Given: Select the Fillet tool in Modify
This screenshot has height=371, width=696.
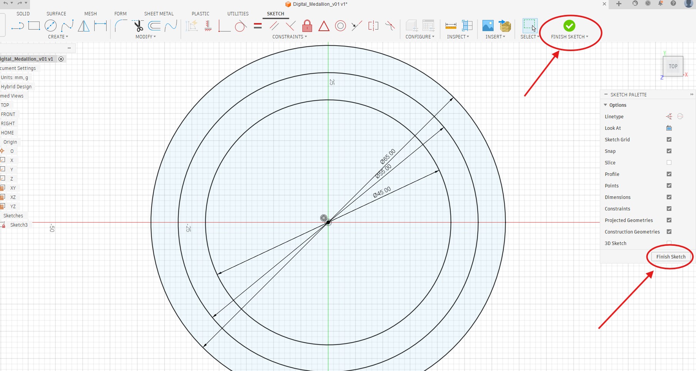Looking at the screenshot, I should [x=121, y=26].
